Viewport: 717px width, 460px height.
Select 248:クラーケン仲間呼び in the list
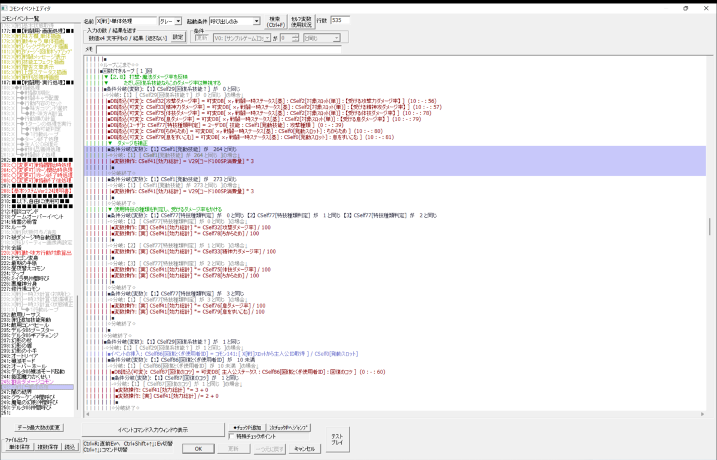coord(28,397)
